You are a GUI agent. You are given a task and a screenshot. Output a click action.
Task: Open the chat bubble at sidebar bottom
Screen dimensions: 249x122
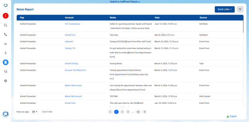[x=6, y=114]
